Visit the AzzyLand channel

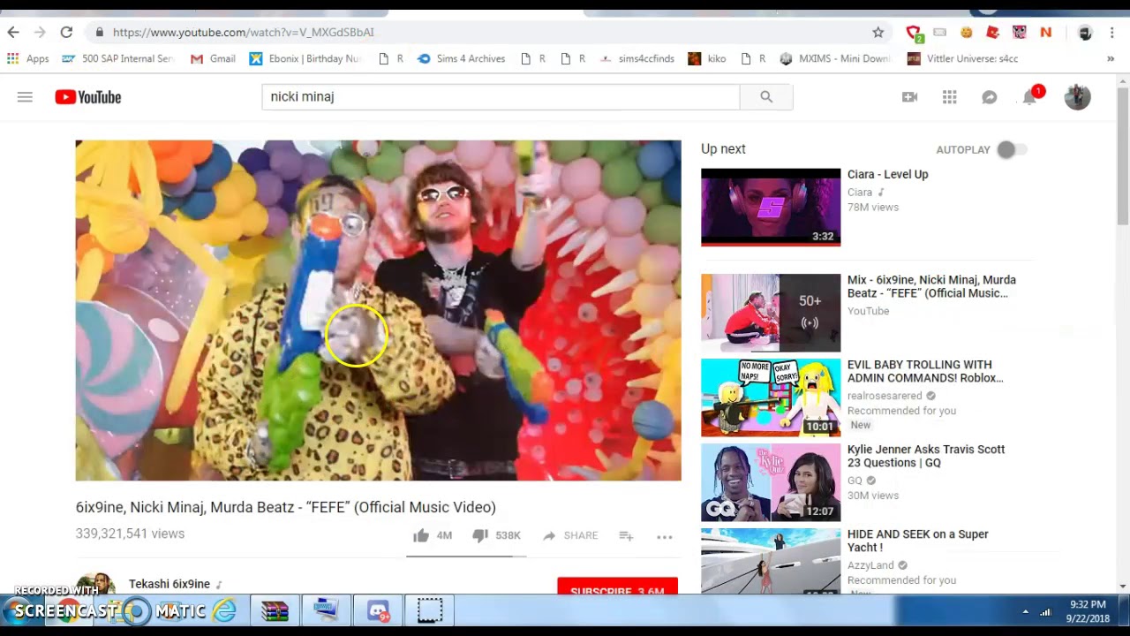870,565
